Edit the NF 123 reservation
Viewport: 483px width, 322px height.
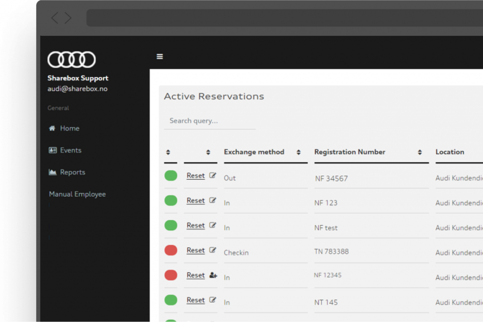213,200
